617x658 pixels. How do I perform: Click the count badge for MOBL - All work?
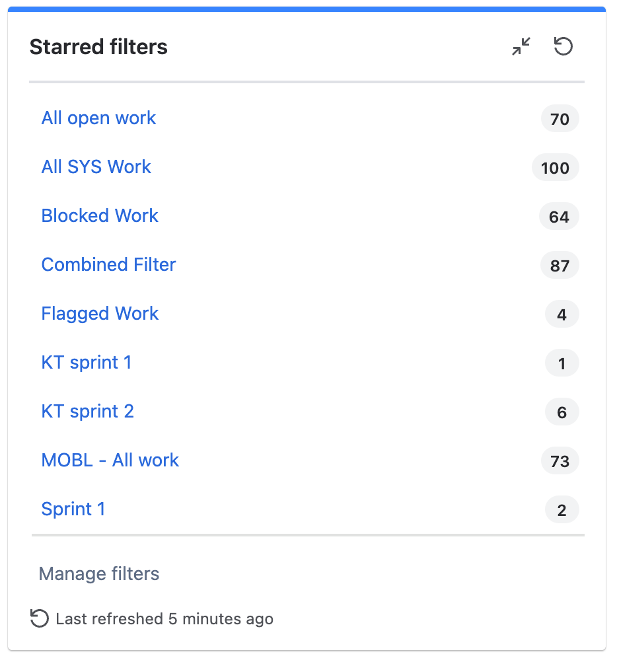pos(559,460)
